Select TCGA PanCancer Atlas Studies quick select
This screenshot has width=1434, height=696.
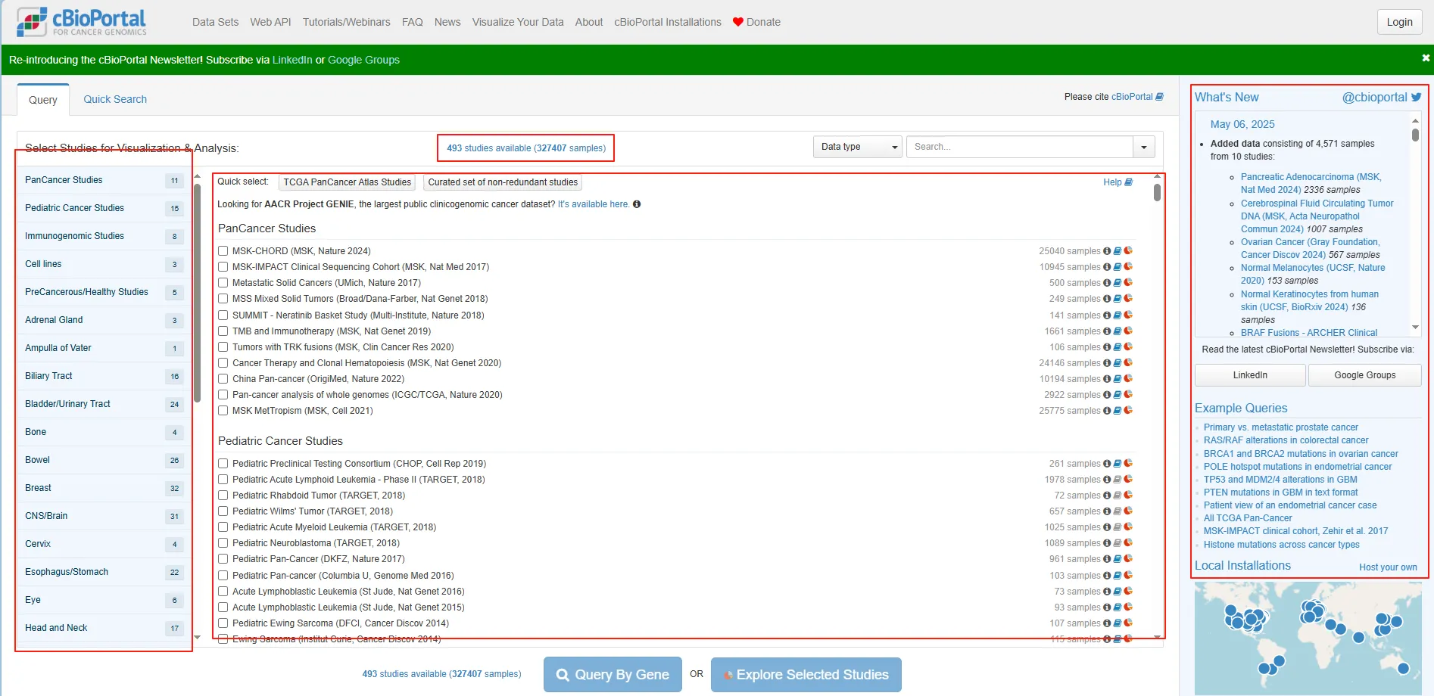[x=347, y=182]
